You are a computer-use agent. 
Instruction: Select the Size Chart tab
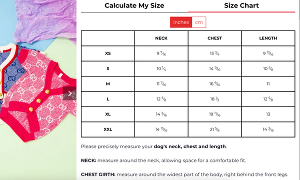click(x=241, y=5)
